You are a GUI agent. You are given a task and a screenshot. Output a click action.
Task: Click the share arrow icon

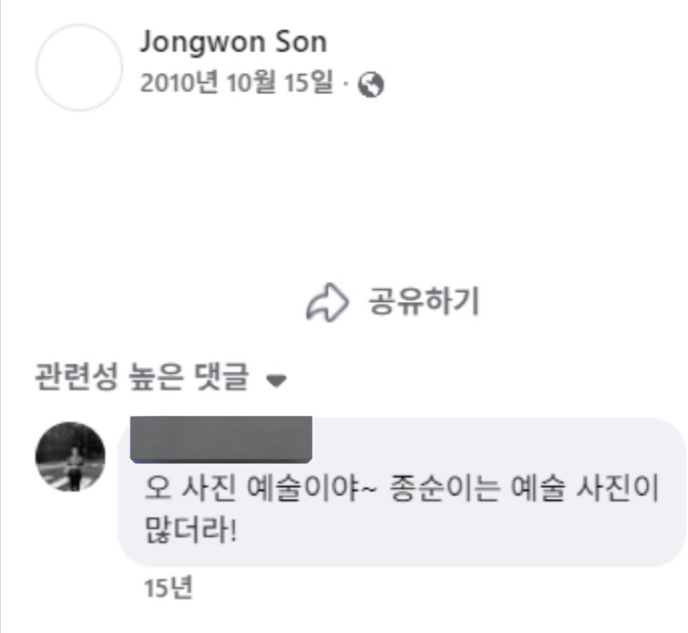[327, 303]
